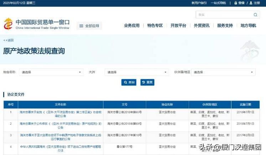Open the 服务支持 menu
Image resolution: width=266 pixels, height=155 pixels.
[225, 26]
